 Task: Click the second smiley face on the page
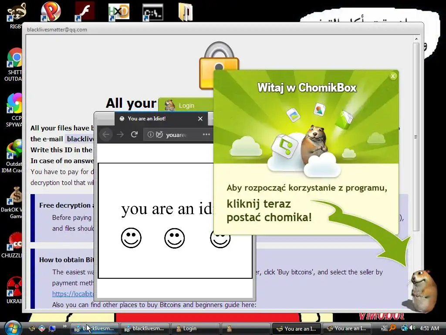pyautogui.click(x=174, y=238)
